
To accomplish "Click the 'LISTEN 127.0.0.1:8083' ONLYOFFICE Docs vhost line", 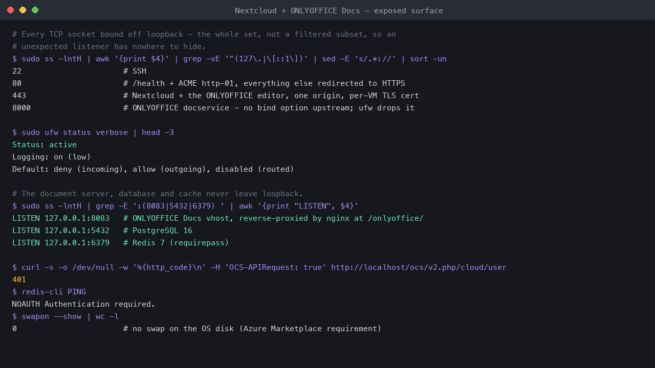I will (x=218, y=218).
